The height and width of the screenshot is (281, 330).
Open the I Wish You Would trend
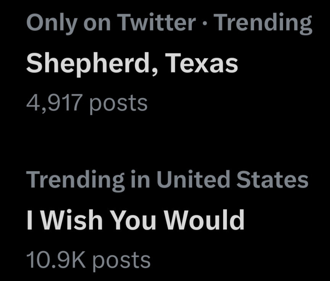click(x=135, y=220)
